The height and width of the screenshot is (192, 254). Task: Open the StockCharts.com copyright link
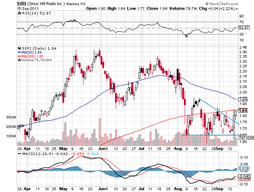coord(222,4)
